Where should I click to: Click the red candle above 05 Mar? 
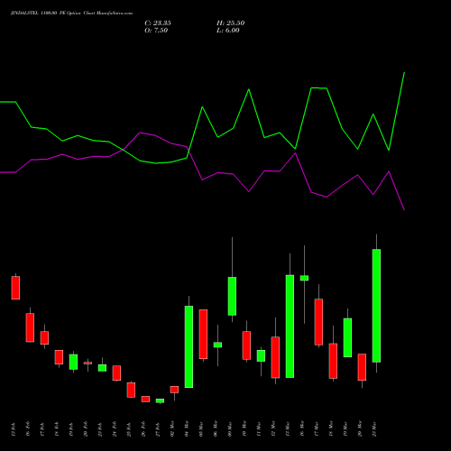[x=203, y=334]
